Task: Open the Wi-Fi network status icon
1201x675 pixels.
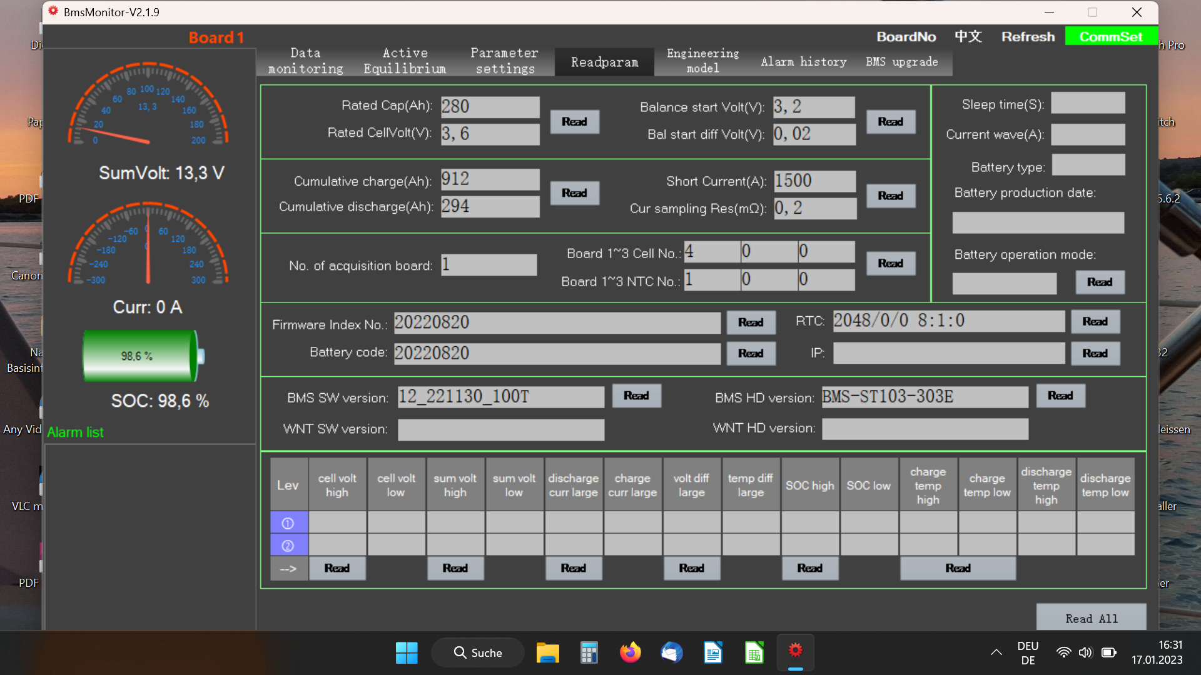Action: (x=1063, y=652)
